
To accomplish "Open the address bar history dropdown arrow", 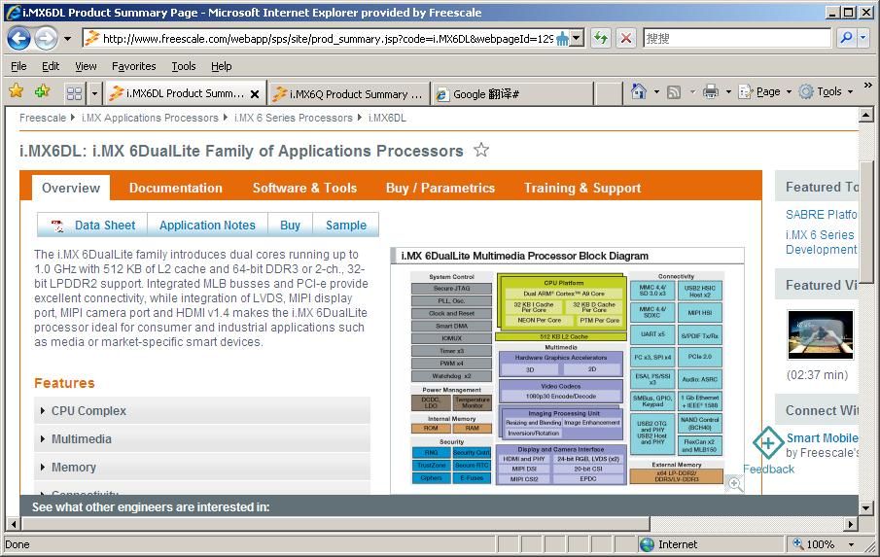I will point(577,38).
